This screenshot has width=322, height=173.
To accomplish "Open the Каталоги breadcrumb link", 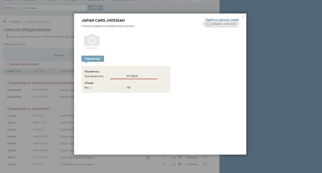I will click(16, 22).
